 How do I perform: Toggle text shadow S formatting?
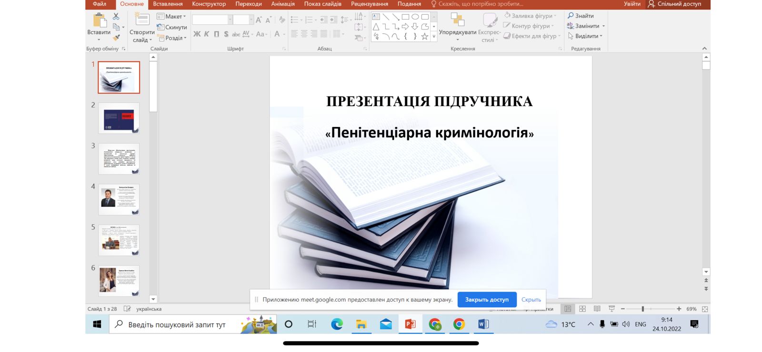[226, 34]
